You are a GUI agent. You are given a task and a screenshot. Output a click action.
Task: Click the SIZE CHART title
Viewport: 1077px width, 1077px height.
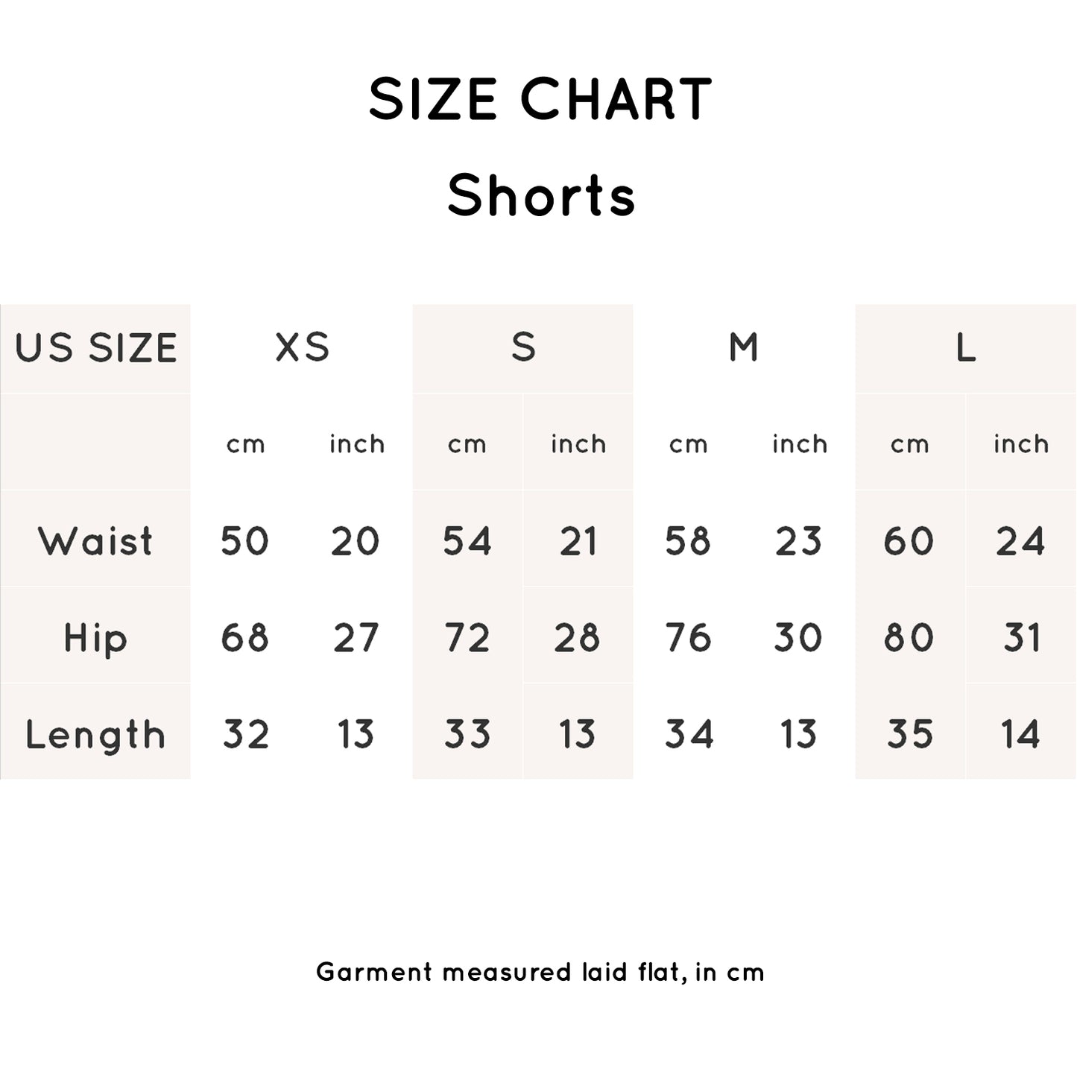[540, 99]
